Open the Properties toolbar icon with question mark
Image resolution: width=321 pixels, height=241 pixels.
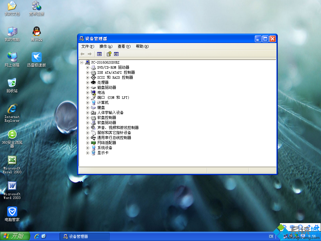(x=109, y=54)
